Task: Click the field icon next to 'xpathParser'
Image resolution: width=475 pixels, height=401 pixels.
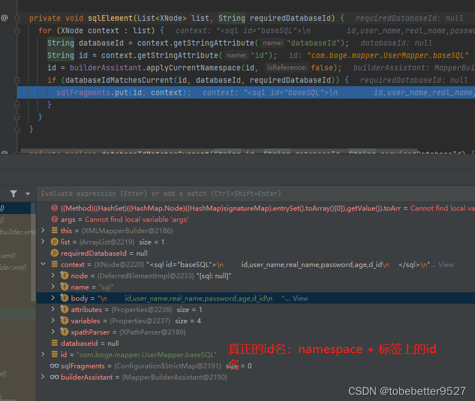Action: pyautogui.click(x=64, y=332)
